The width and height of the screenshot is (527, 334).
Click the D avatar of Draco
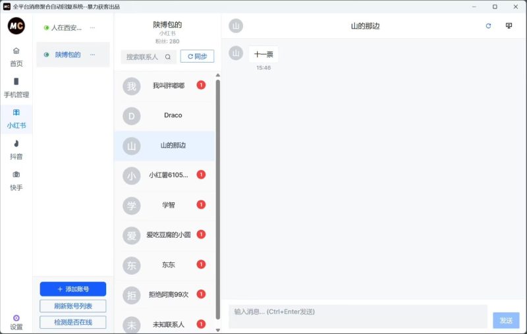pos(131,116)
